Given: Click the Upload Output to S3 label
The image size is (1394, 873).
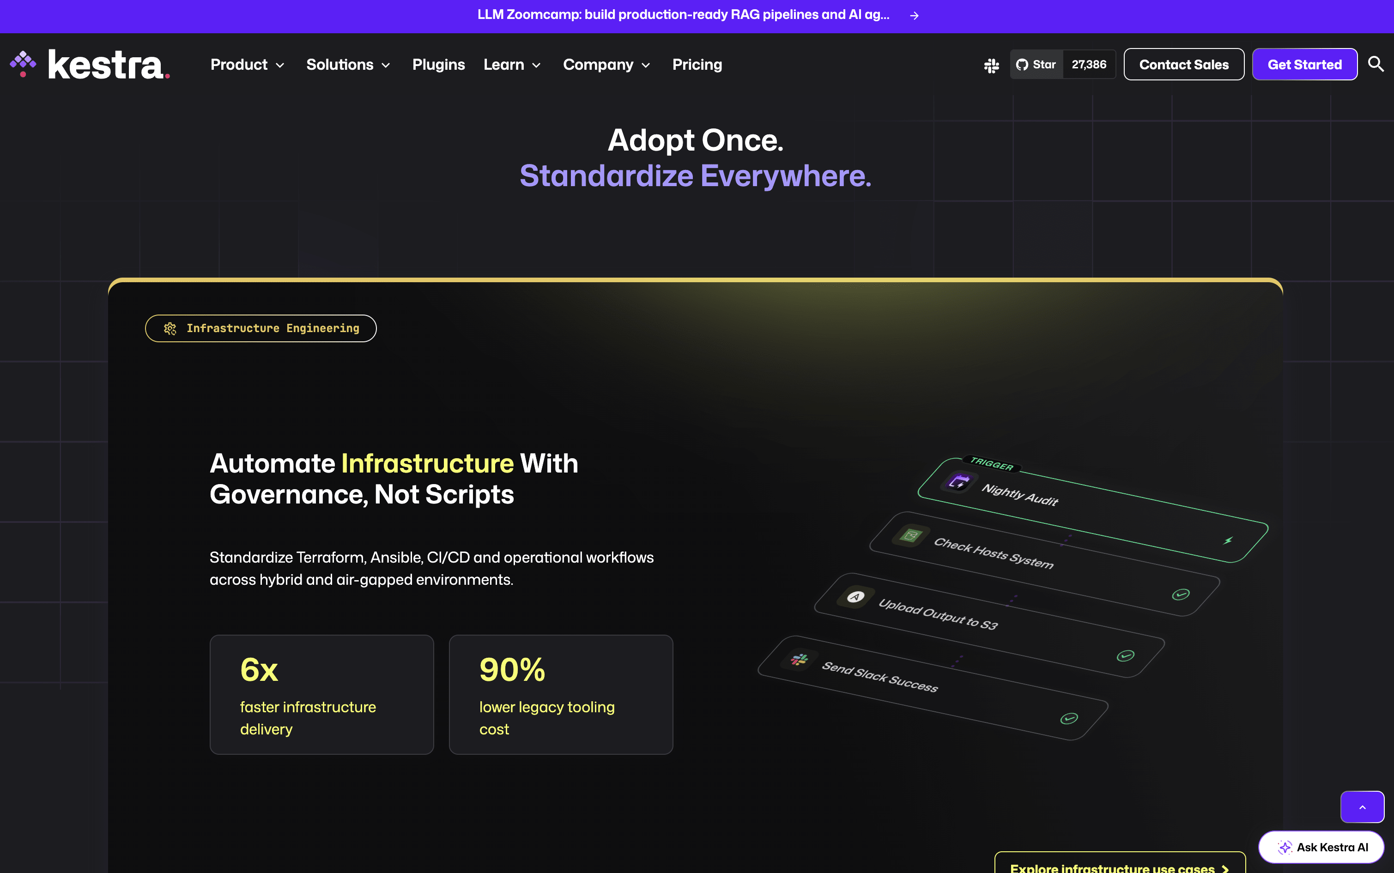Looking at the screenshot, I should tap(938, 614).
